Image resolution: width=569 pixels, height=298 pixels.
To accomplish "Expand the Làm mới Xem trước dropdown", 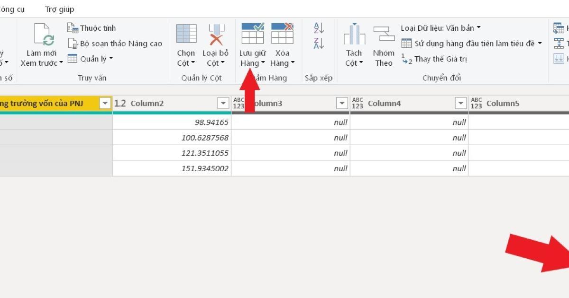I will click(61, 63).
